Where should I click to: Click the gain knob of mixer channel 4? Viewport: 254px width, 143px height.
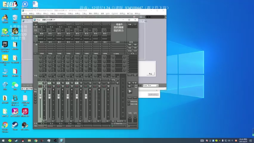coord(68,30)
